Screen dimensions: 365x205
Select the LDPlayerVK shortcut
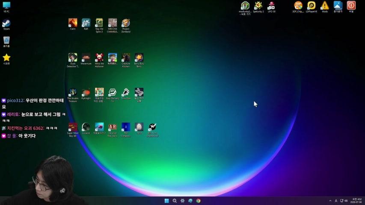tap(311, 7)
